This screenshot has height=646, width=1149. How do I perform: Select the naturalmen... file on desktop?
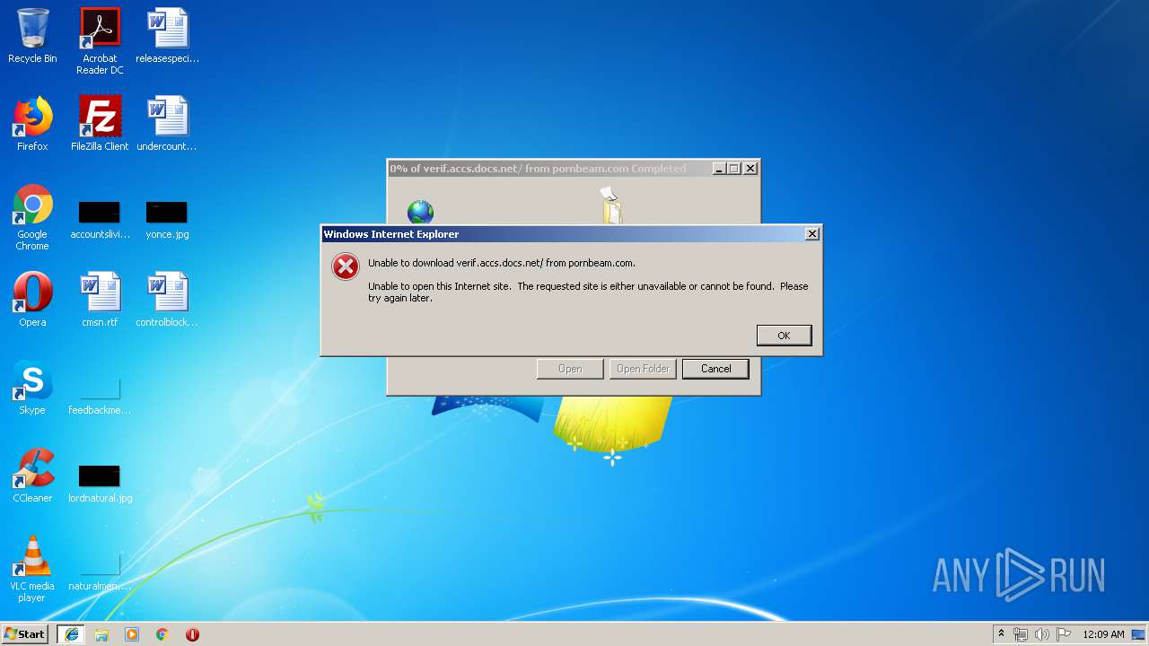click(100, 572)
